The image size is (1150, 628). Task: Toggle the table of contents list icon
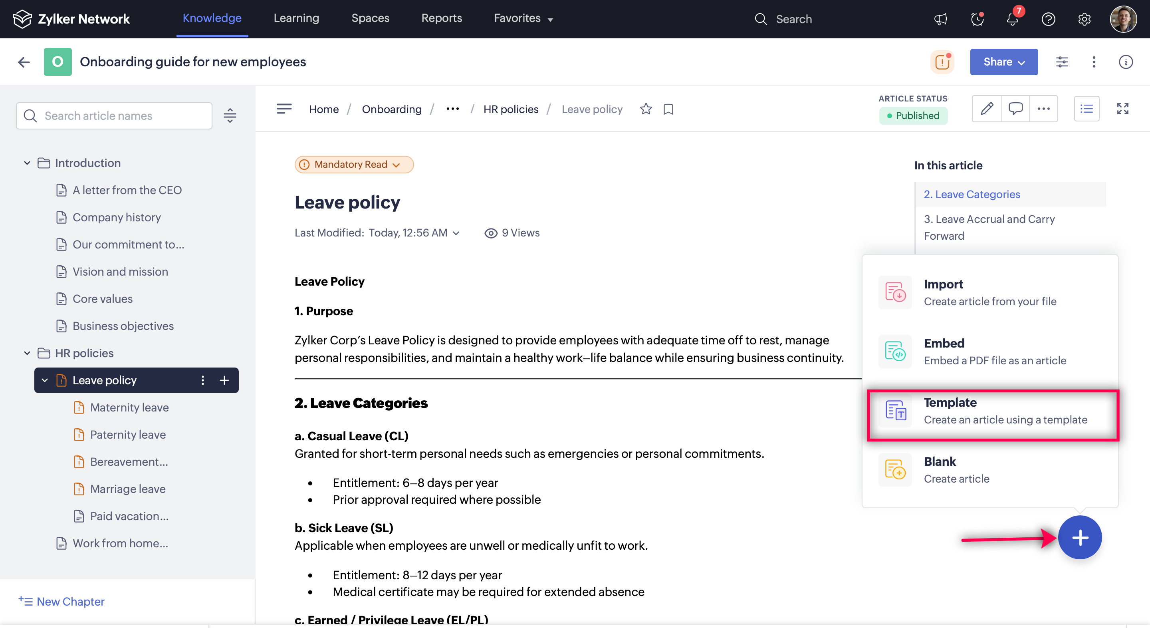click(1086, 109)
